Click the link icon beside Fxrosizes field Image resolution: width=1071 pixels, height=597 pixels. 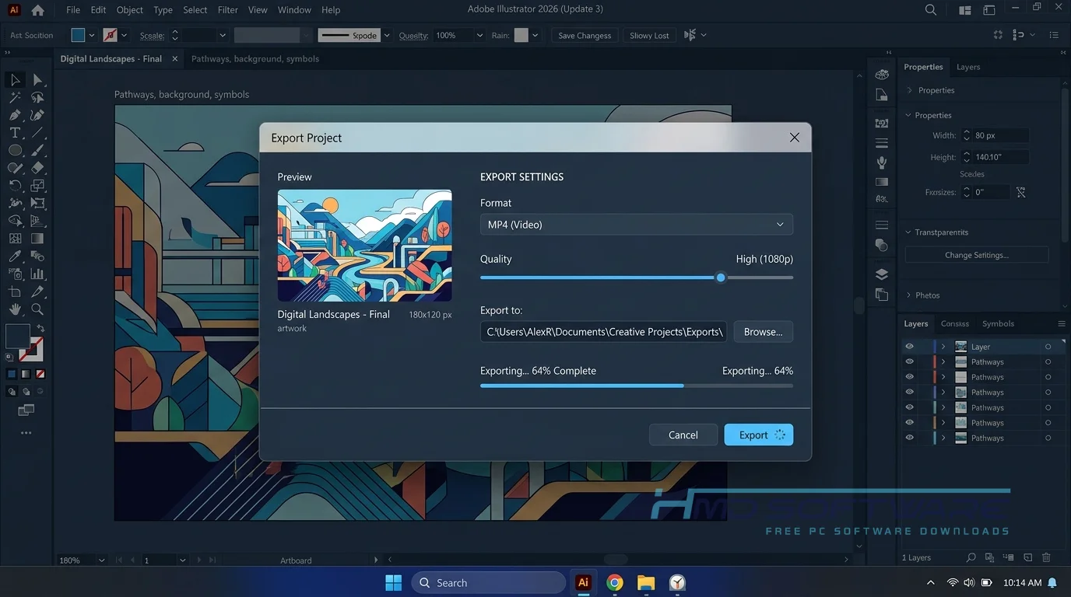pyautogui.click(x=1021, y=192)
